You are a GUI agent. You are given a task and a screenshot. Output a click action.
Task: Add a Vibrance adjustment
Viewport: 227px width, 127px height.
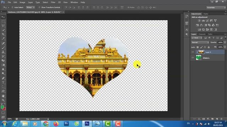215,21
